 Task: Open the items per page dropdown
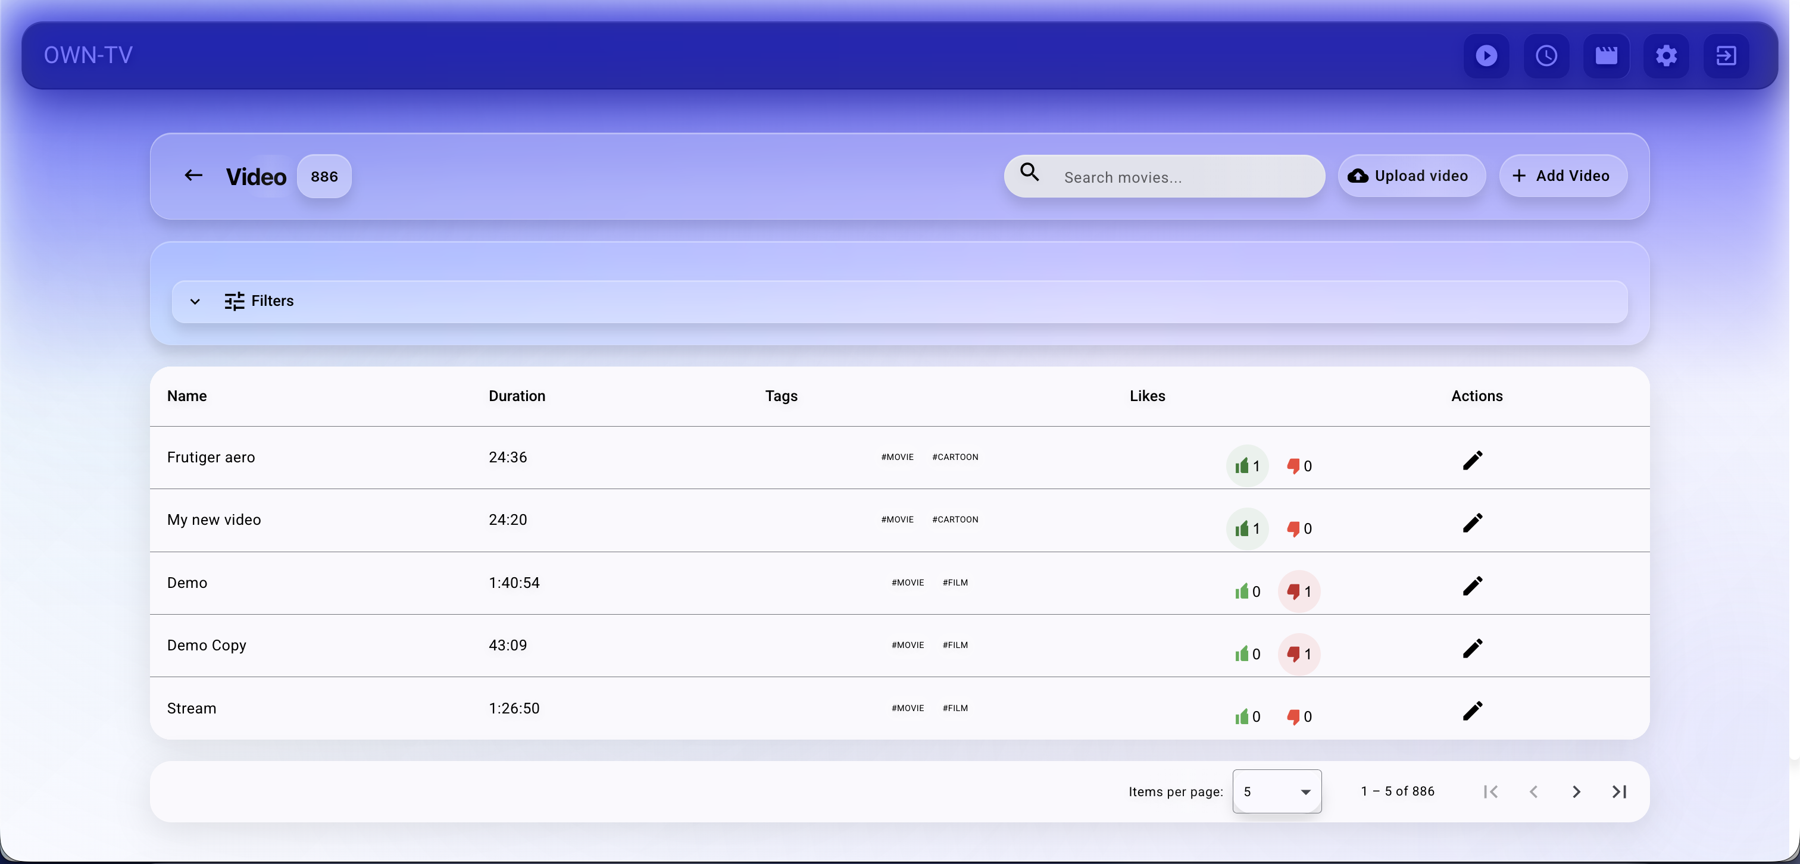(x=1277, y=791)
